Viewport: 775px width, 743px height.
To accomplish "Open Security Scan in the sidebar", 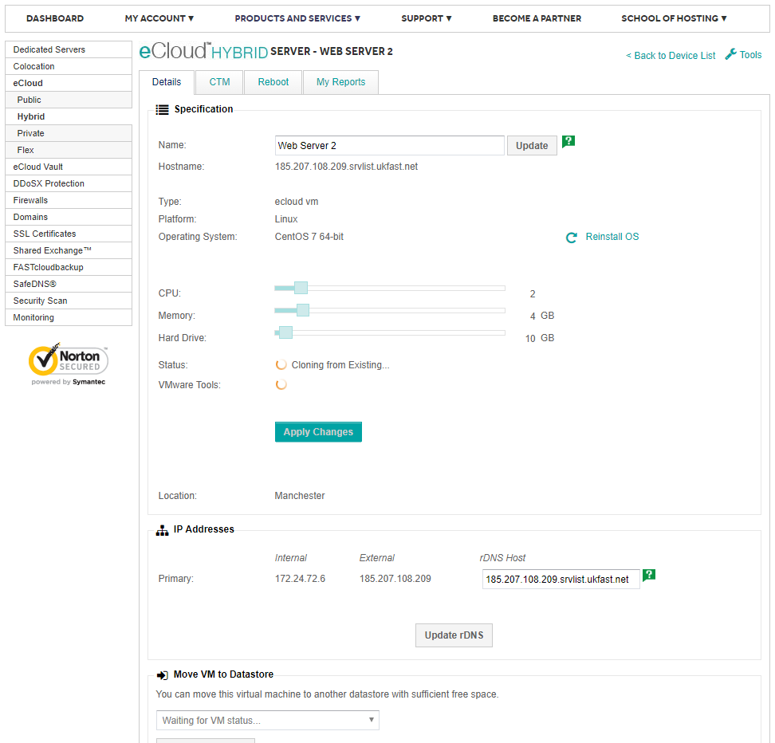I will [x=69, y=301].
